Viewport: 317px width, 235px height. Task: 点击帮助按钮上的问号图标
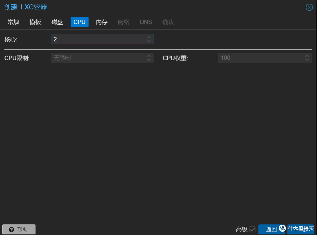pyautogui.click(x=11, y=229)
